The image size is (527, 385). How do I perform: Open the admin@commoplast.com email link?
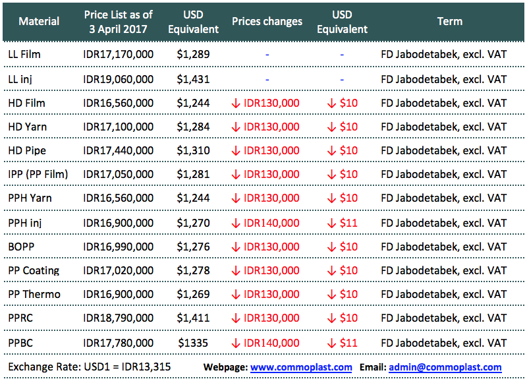tap(445, 367)
